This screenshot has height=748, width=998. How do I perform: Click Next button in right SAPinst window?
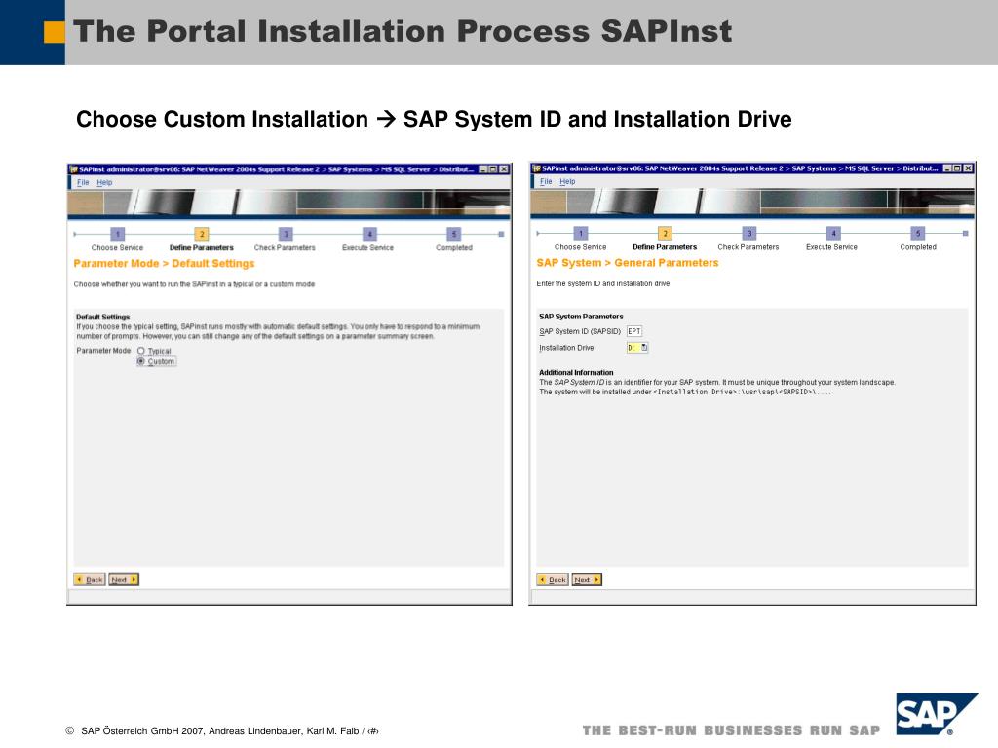(x=587, y=580)
